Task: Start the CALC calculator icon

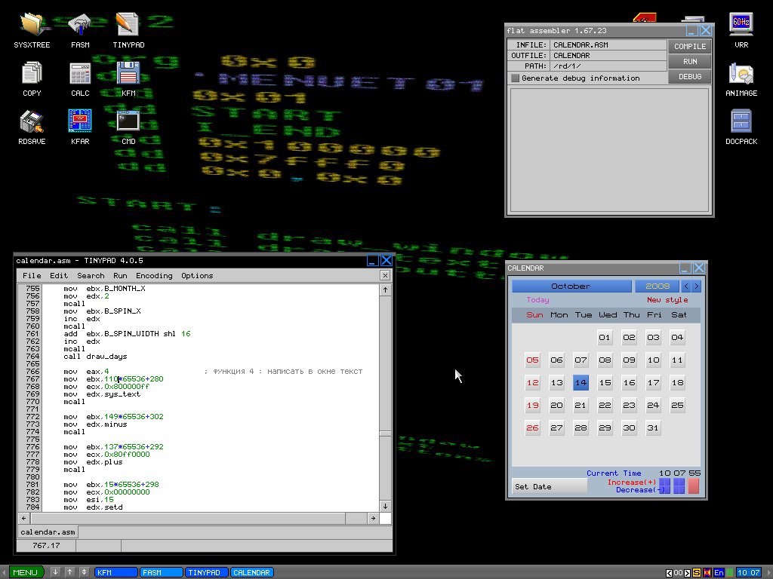Action: (x=79, y=74)
